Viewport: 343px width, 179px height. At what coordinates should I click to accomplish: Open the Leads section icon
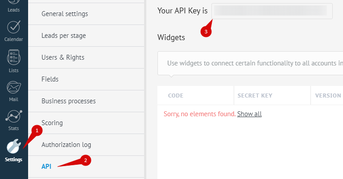pyautogui.click(x=13, y=3)
